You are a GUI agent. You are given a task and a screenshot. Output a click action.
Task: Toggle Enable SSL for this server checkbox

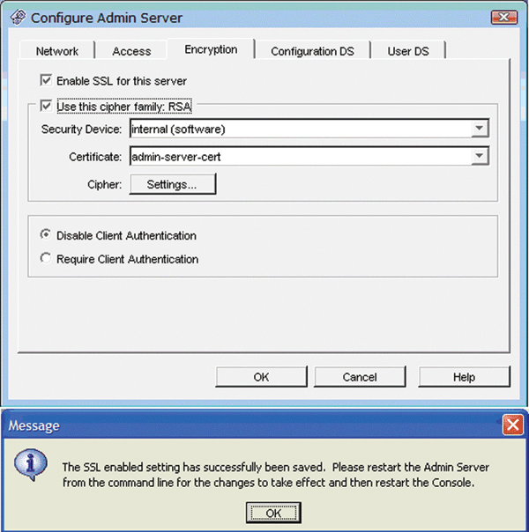click(x=47, y=79)
